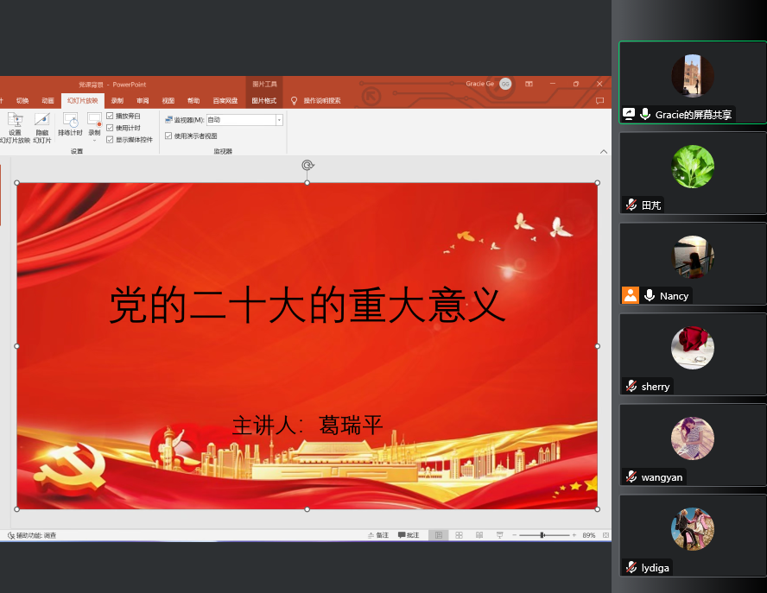The height and width of the screenshot is (593, 767).
Task: Toggle the 播放旁白 checkbox
Action: coord(110,116)
